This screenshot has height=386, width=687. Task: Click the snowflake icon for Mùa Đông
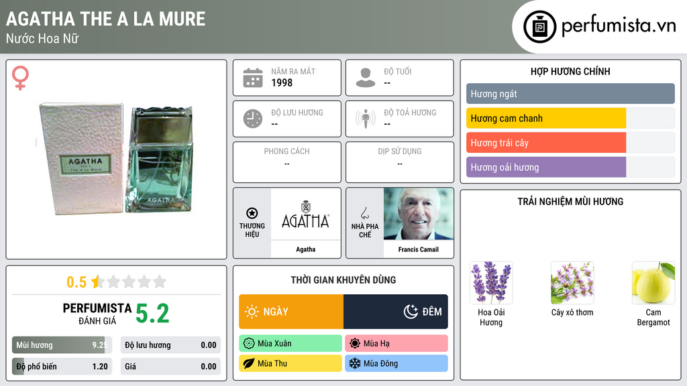(355, 363)
